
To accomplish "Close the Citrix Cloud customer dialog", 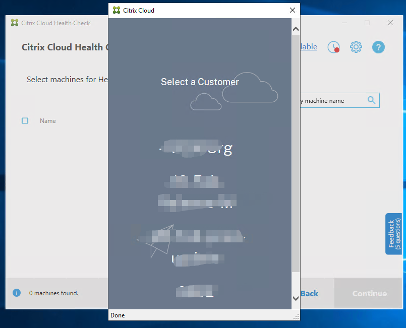I will click(x=292, y=10).
